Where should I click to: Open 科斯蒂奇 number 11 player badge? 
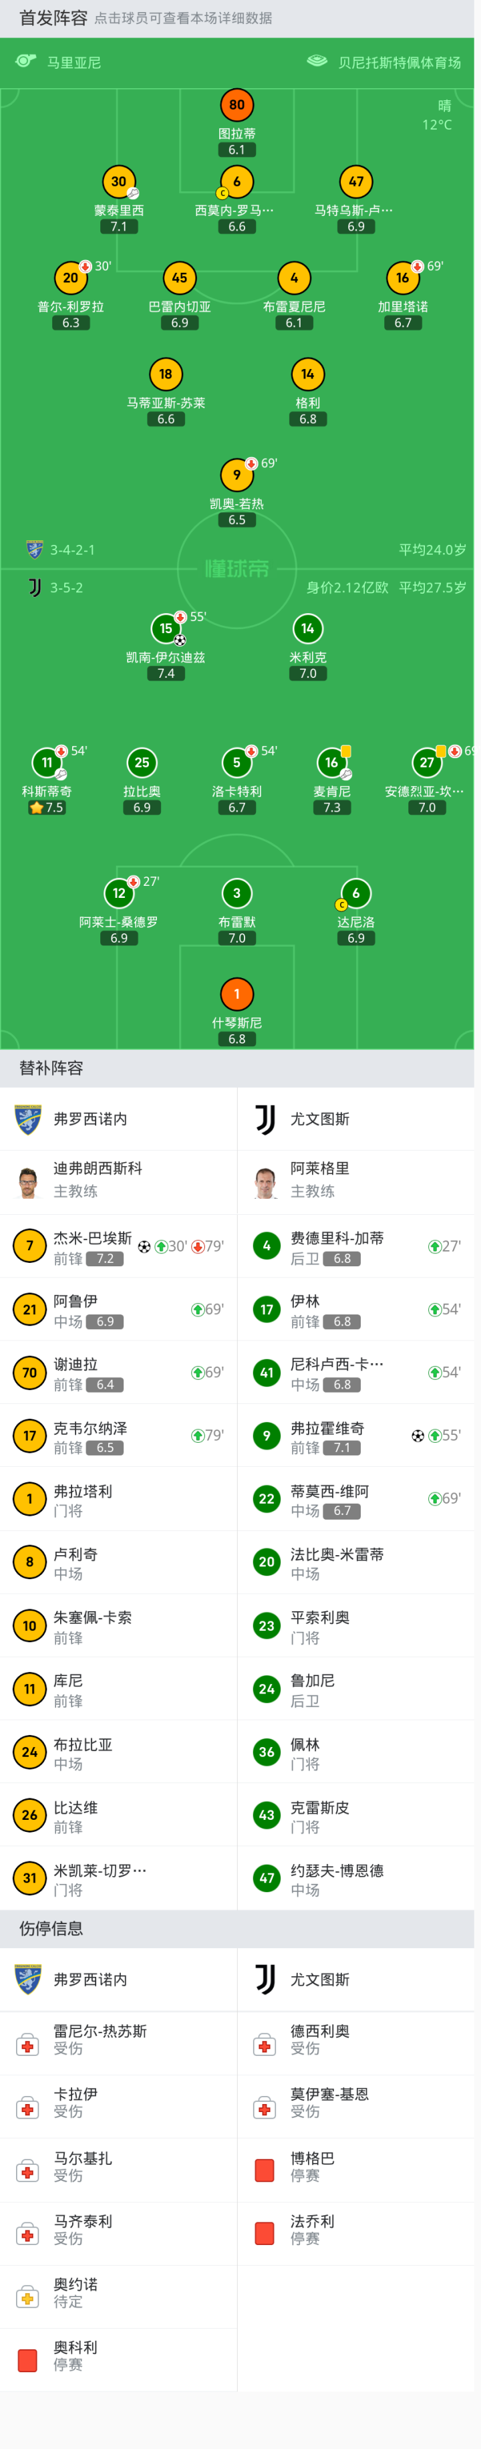(x=47, y=762)
